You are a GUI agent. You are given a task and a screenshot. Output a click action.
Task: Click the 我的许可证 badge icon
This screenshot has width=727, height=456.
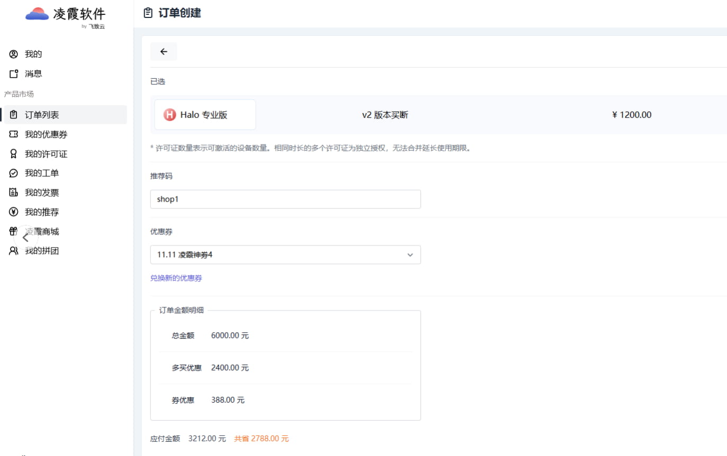(x=14, y=154)
